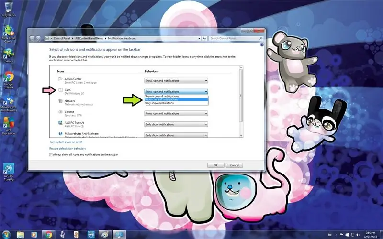Show hidden tray icons arrow
This screenshot has height=239, width=383.
(337, 235)
